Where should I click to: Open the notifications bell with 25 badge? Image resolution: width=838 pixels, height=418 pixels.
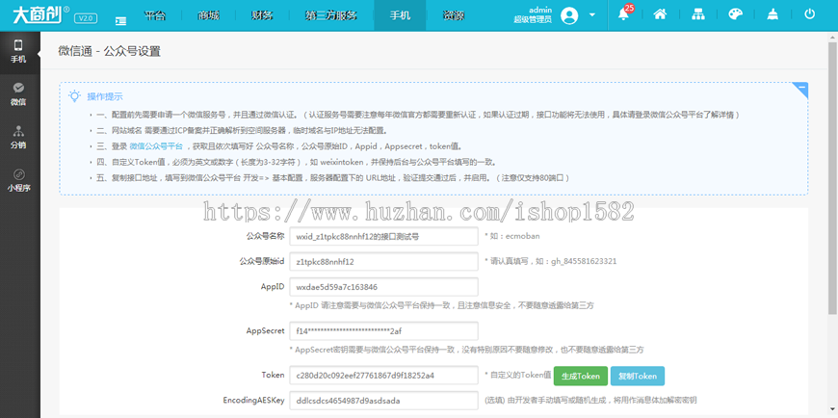tap(624, 13)
